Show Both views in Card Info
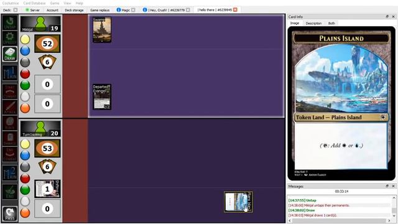The width and height of the screenshot is (398, 224). pos(331,23)
